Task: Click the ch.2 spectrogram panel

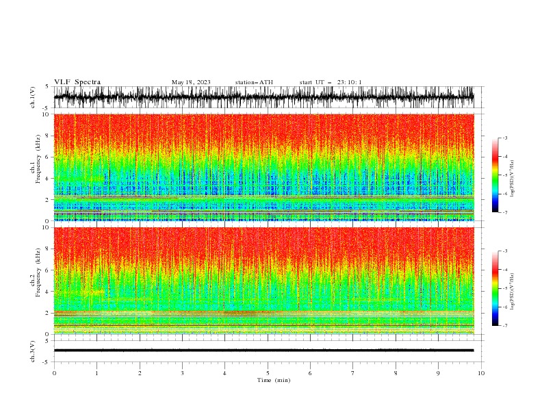Action: point(263,281)
